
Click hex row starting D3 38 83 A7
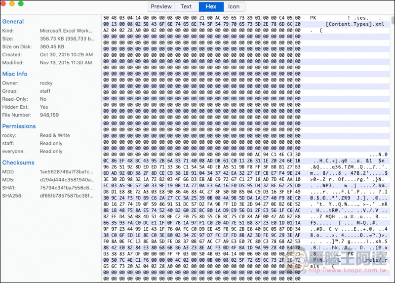tap(202, 254)
